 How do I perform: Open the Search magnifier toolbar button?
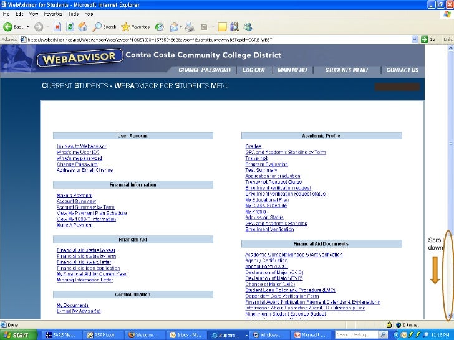[104, 27]
